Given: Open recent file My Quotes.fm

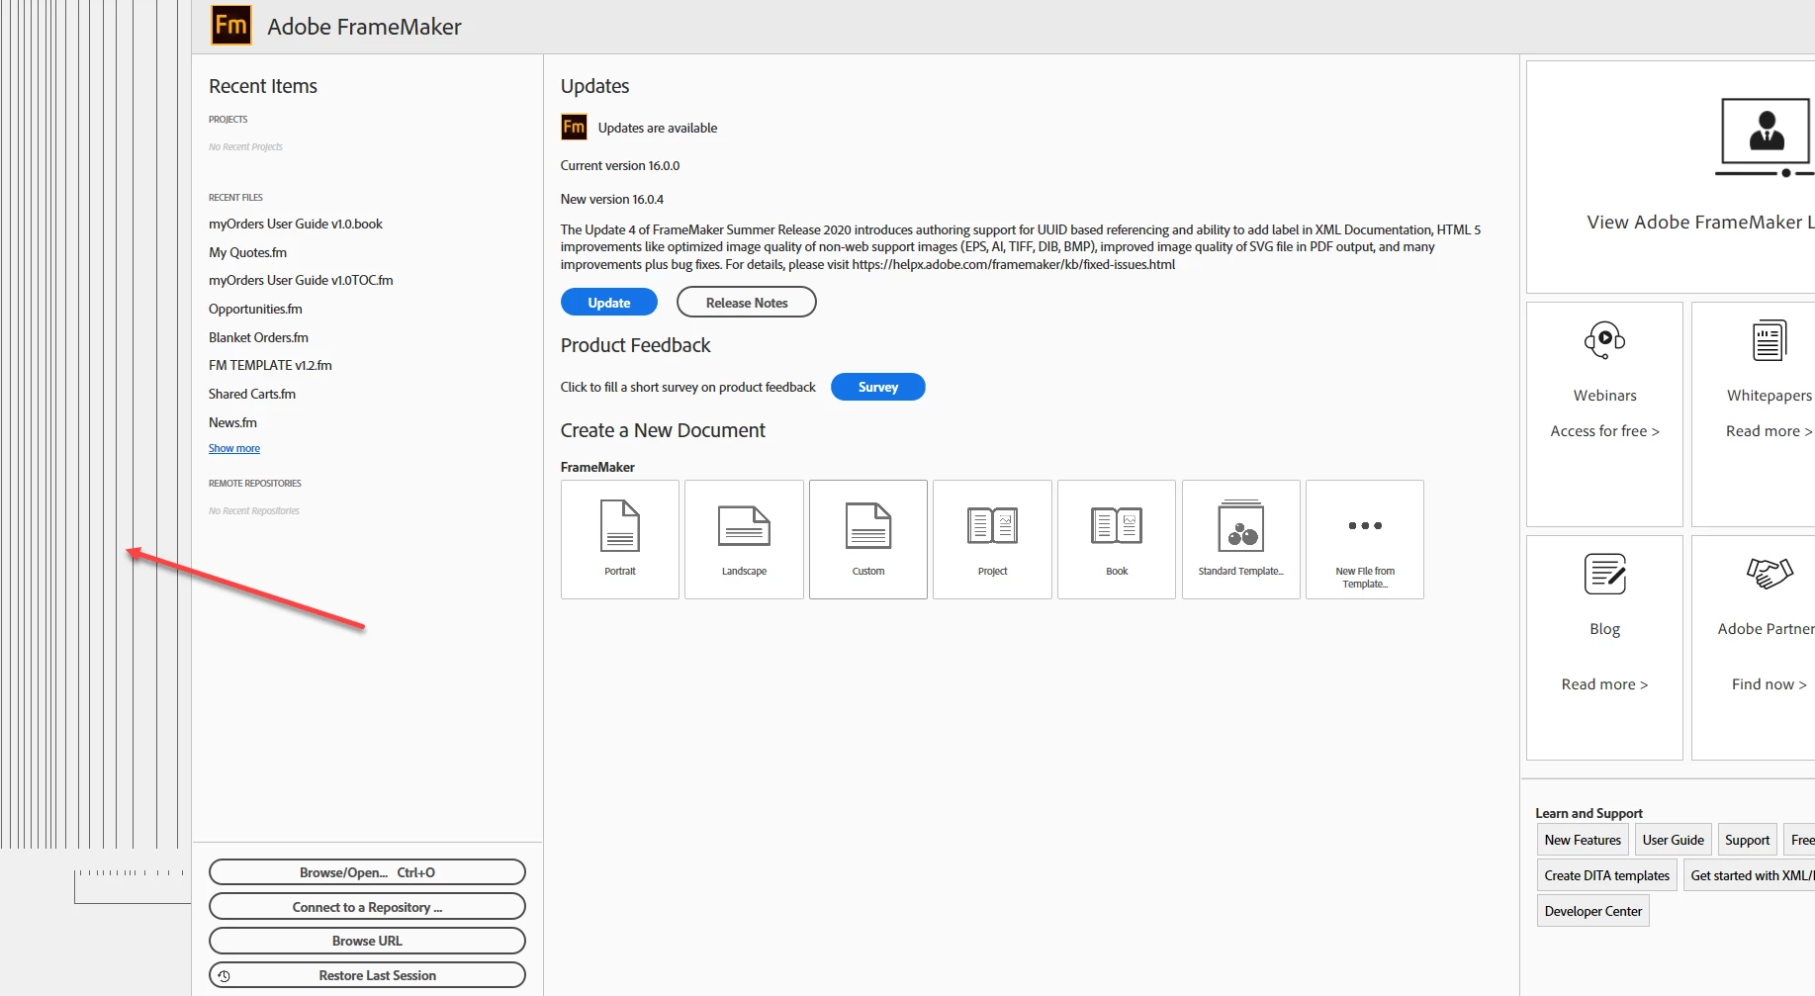Looking at the screenshot, I should click(x=247, y=252).
